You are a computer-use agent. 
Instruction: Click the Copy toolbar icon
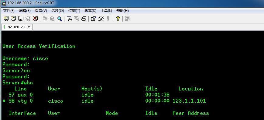[x=45, y=19]
